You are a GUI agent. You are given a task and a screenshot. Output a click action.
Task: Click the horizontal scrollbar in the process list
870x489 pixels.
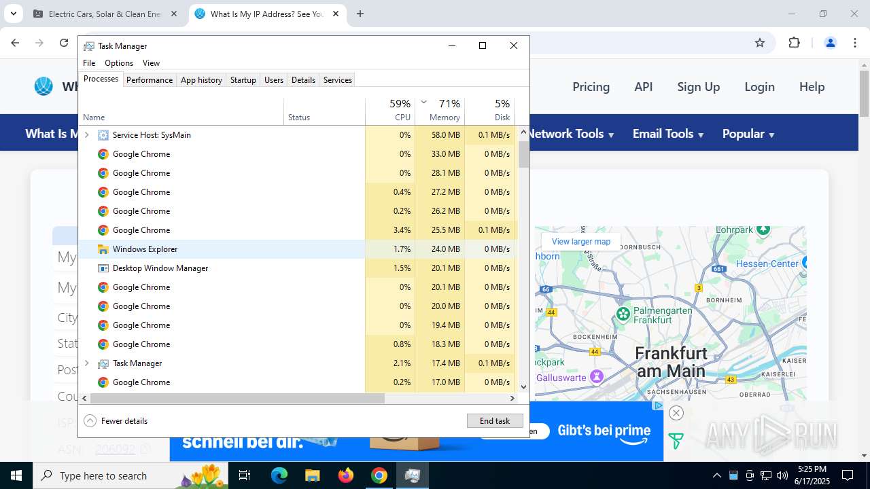point(237,399)
